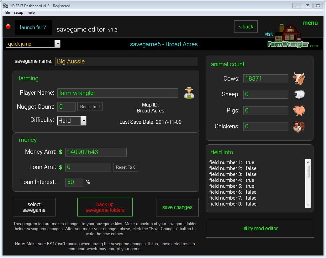Click the cow icon beside Cows count

click(299, 78)
